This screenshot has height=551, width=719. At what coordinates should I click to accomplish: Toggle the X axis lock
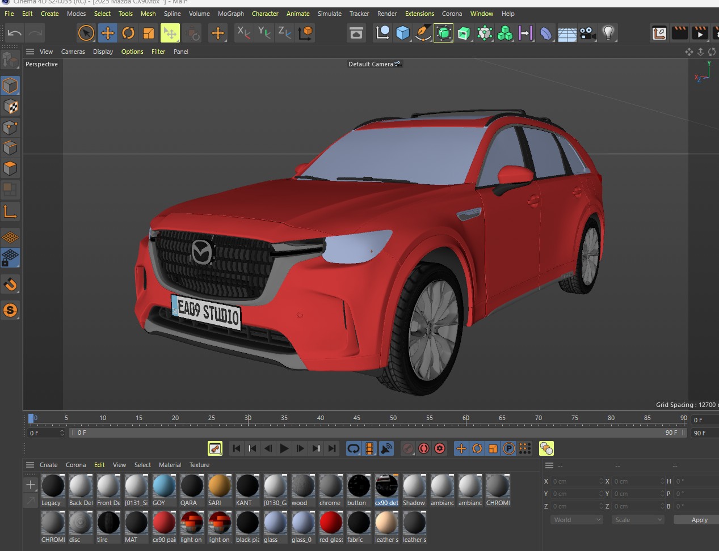coord(243,33)
